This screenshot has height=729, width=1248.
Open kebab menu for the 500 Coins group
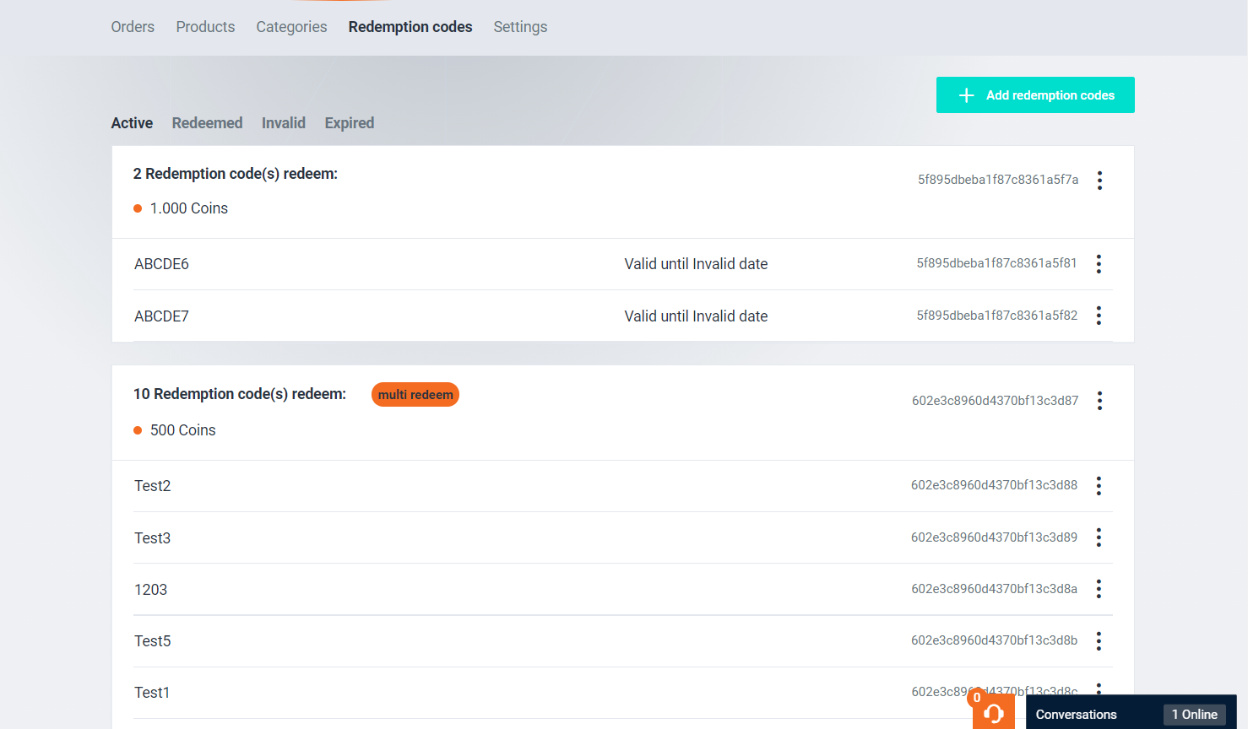[x=1099, y=401]
